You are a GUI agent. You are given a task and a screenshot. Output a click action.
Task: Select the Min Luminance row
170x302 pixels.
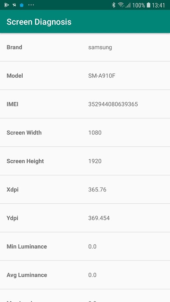pos(85,247)
